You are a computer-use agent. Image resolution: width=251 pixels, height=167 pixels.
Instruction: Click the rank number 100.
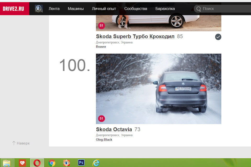(x=75, y=65)
